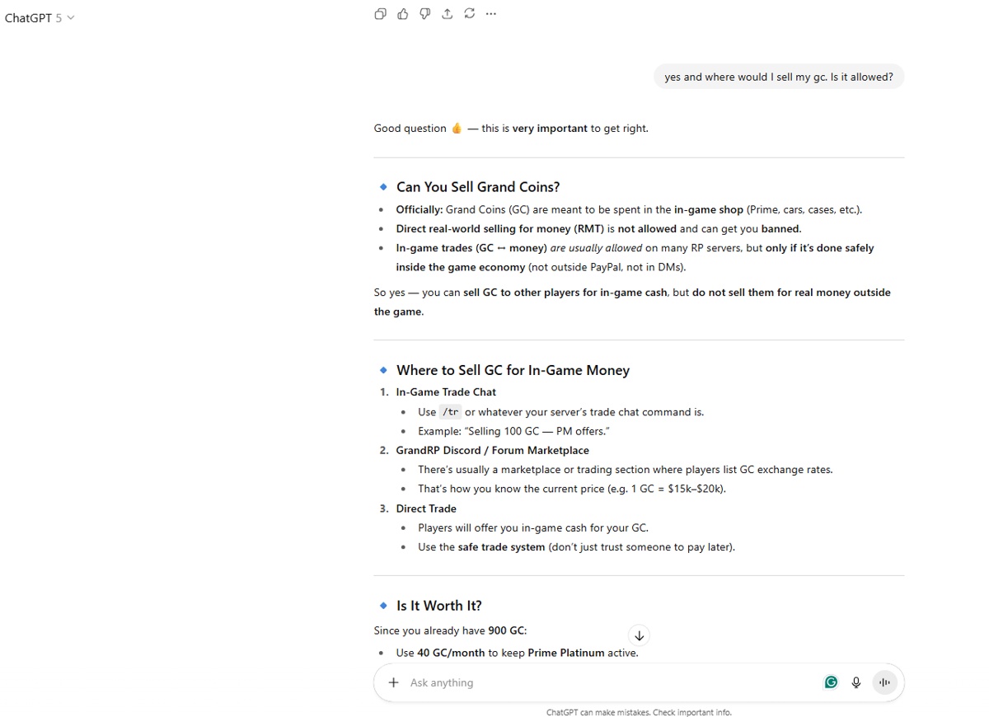Click the "ChatGPT can make mistakes" disclaimer text
Image resolution: width=989 pixels, height=717 pixels.
(x=639, y=712)
